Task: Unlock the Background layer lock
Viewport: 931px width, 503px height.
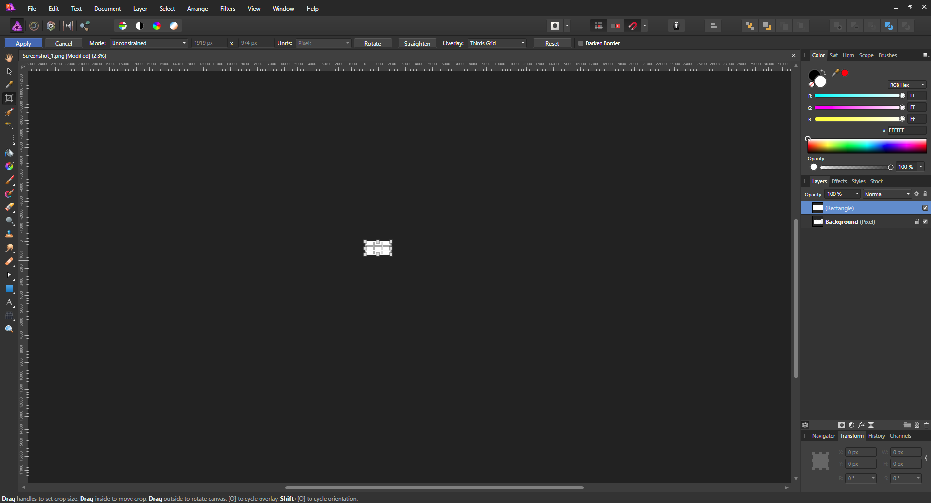Action: (917, 221)
